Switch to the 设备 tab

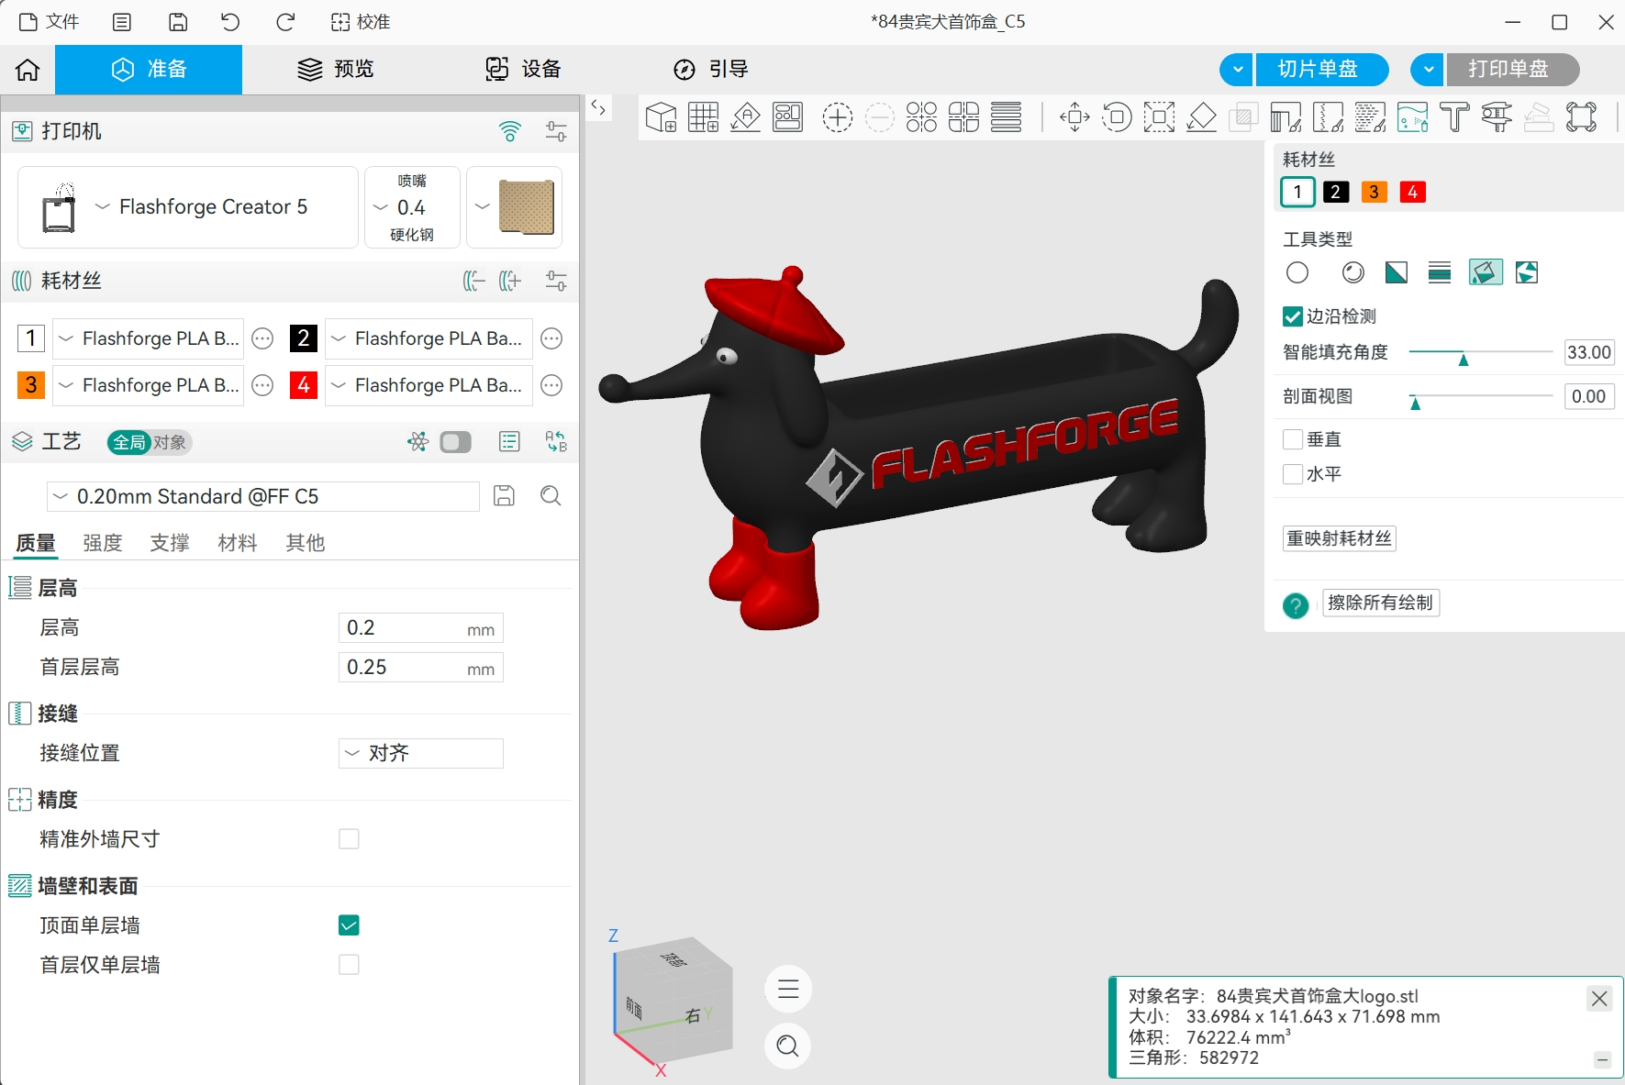[x=523, y=70]
